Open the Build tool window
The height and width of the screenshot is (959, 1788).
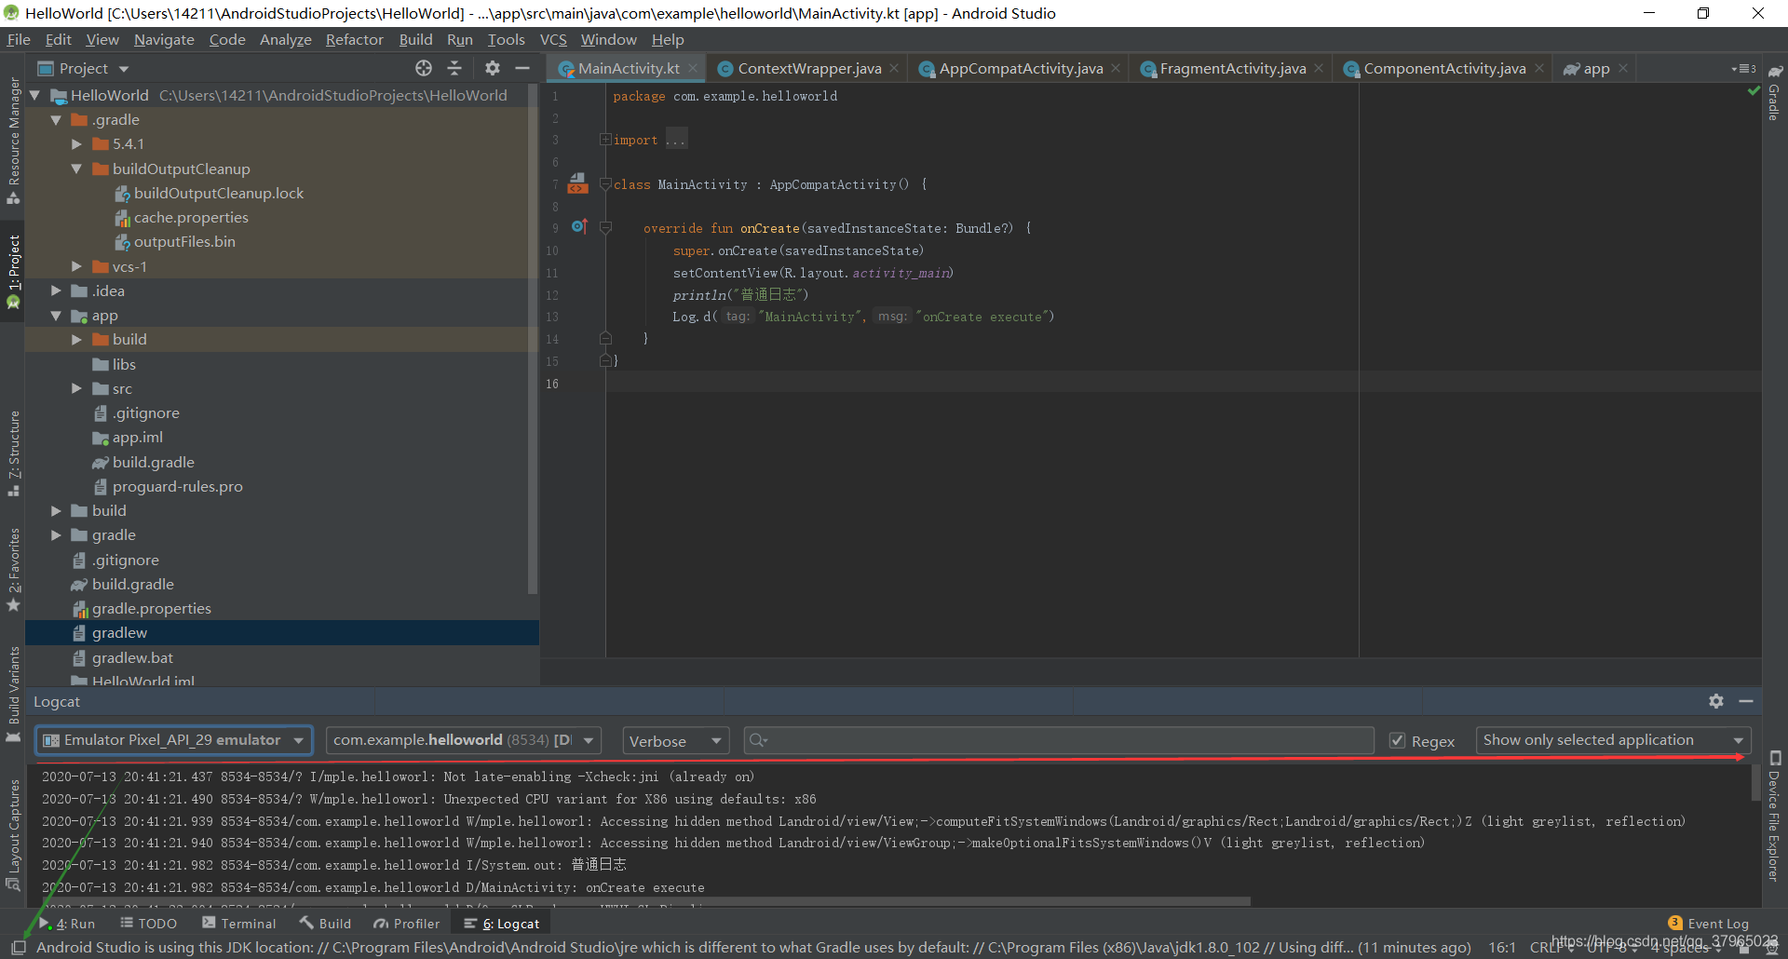pos(325,924)
